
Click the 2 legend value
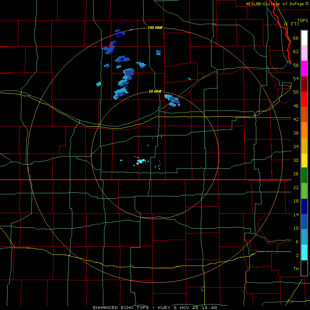(297, 256)
